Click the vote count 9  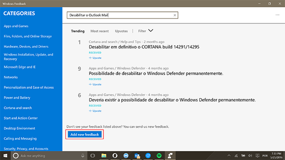[79, 69]
